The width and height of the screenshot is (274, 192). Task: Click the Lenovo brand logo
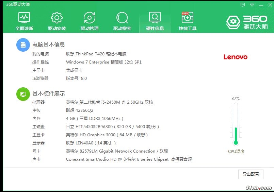[235, 57]
